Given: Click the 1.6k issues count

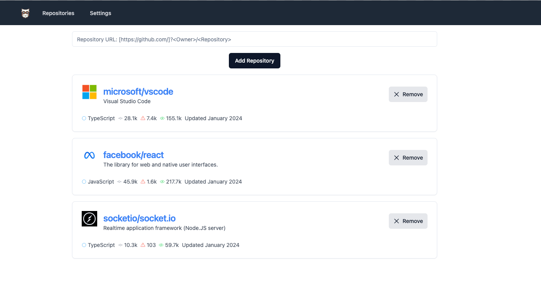Looking at the screenshot, I should point(152,182).
